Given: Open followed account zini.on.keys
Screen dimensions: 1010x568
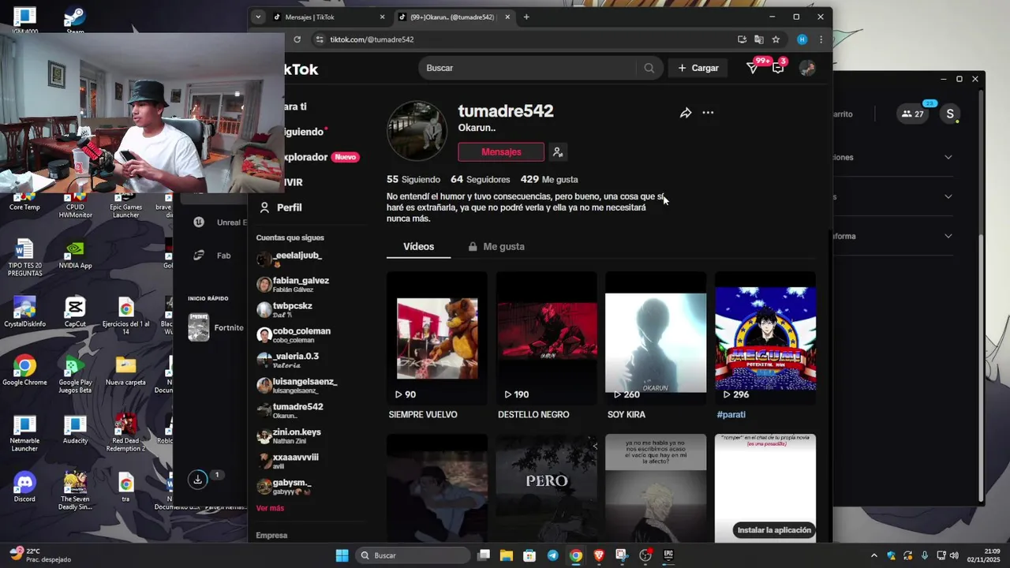Looking at the screenshot, I should pos(289,436).
